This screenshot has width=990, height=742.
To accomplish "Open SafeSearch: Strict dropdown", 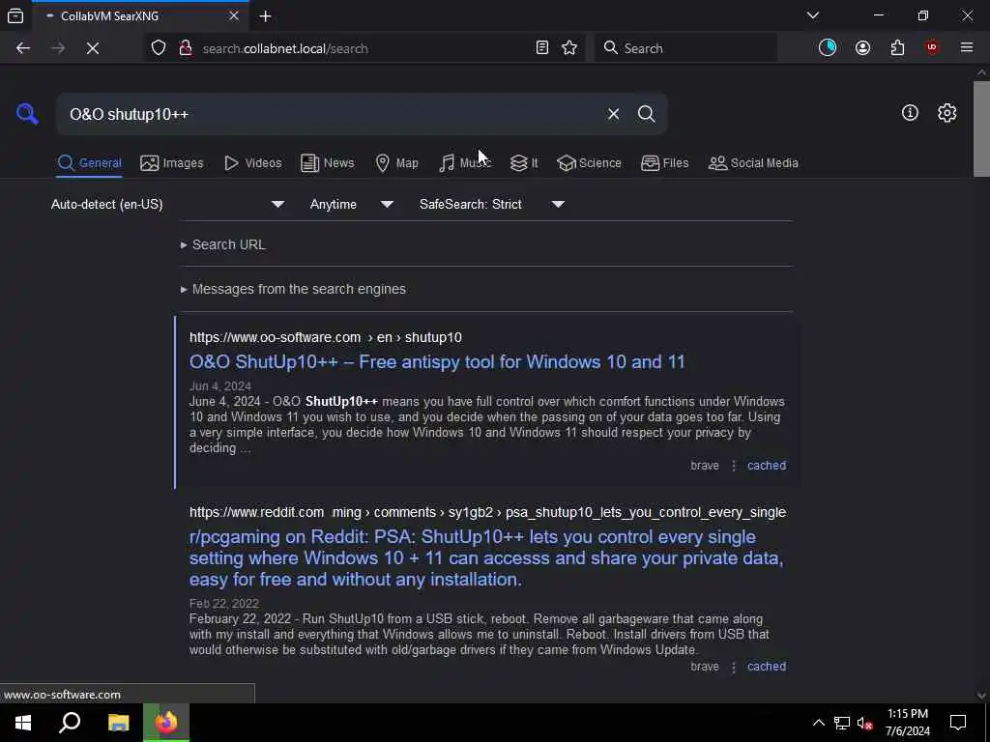I will [x=492, y=205].
